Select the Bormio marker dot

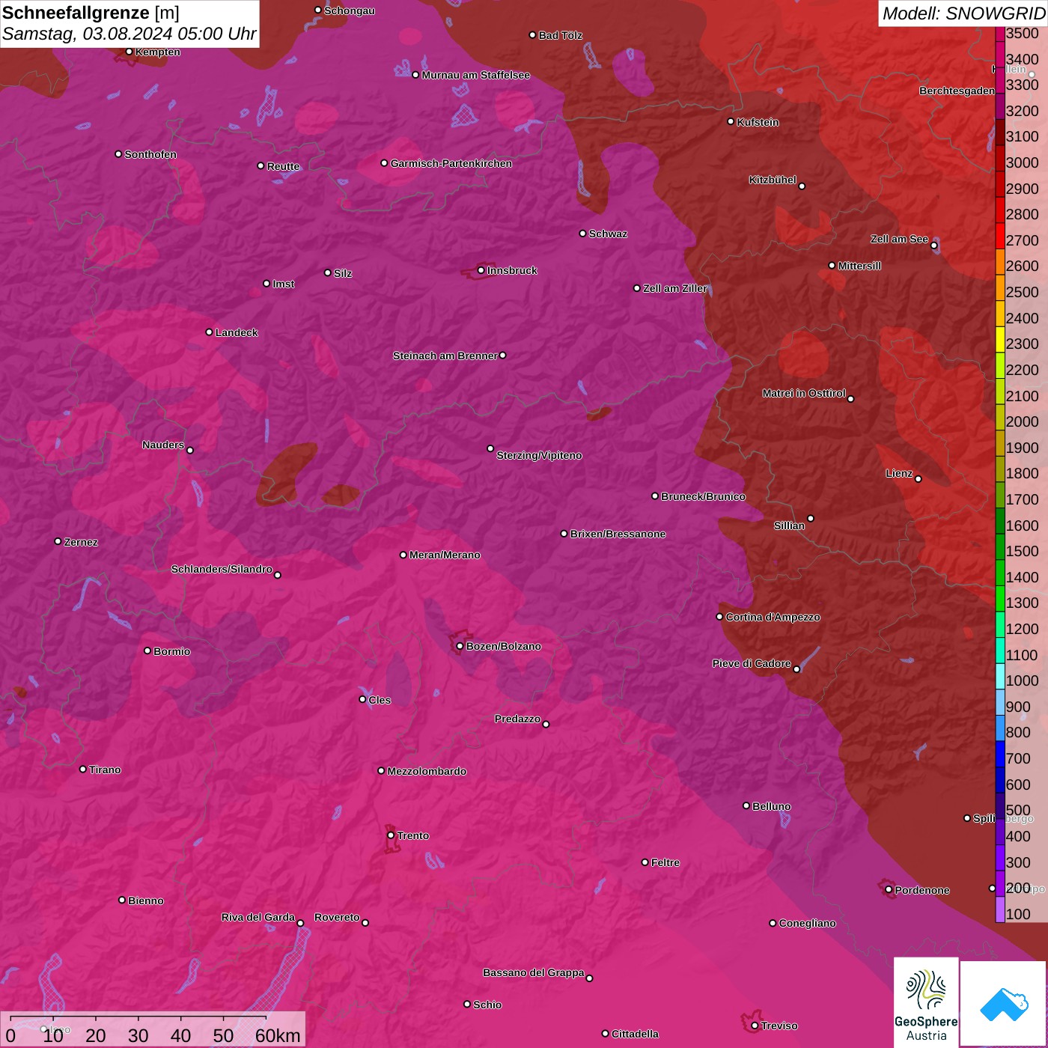(147, 651)
